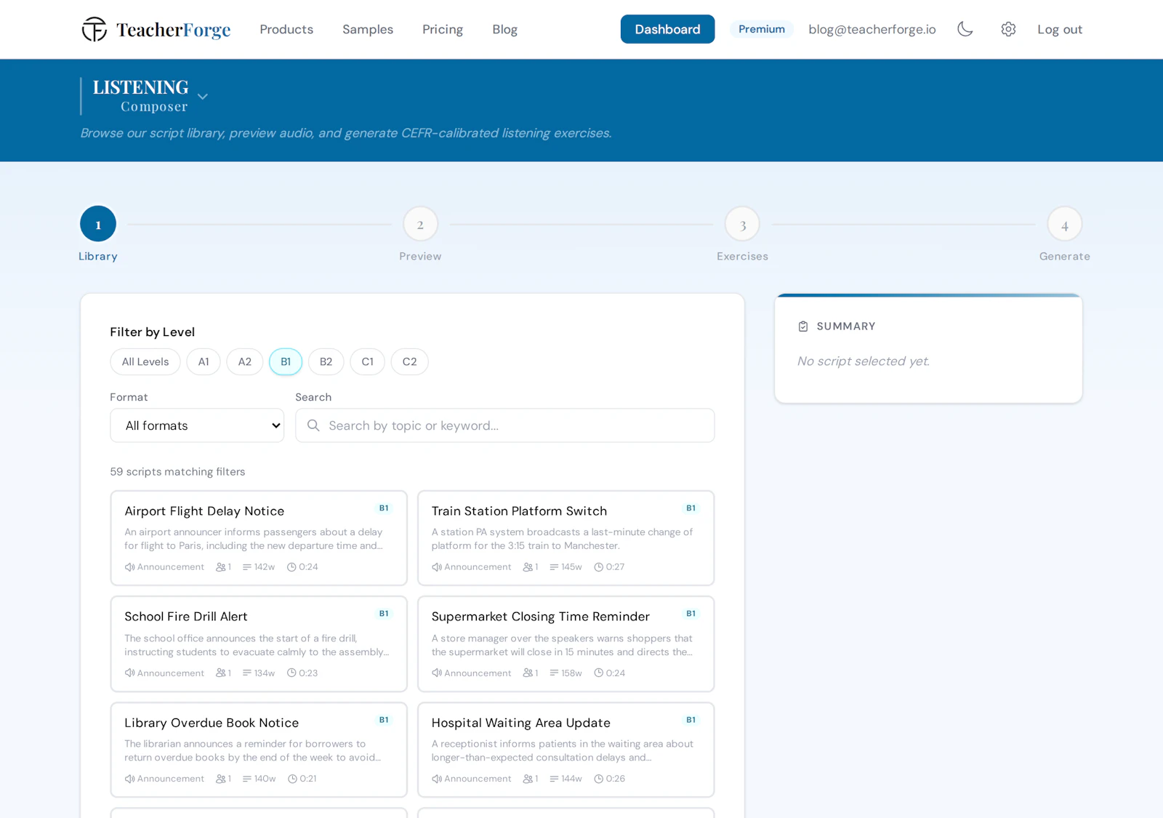1163x818 pixels.
Task: Click B1 badge on Supermarket Closing Time card
Action: tap(691, 614)
